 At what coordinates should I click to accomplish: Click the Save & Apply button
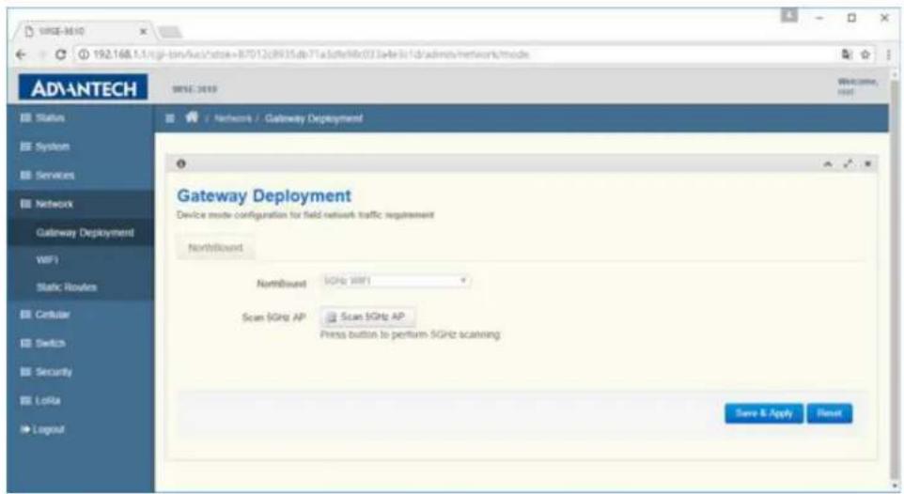763,413
